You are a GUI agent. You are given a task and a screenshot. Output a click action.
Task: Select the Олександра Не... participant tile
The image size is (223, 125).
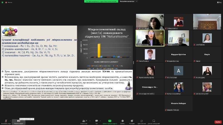[x=150, y=87]
